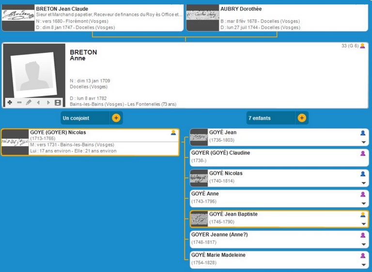372x272 pixels.
Task: Open the film strip media gallery icon
Action: pos(58,103)
